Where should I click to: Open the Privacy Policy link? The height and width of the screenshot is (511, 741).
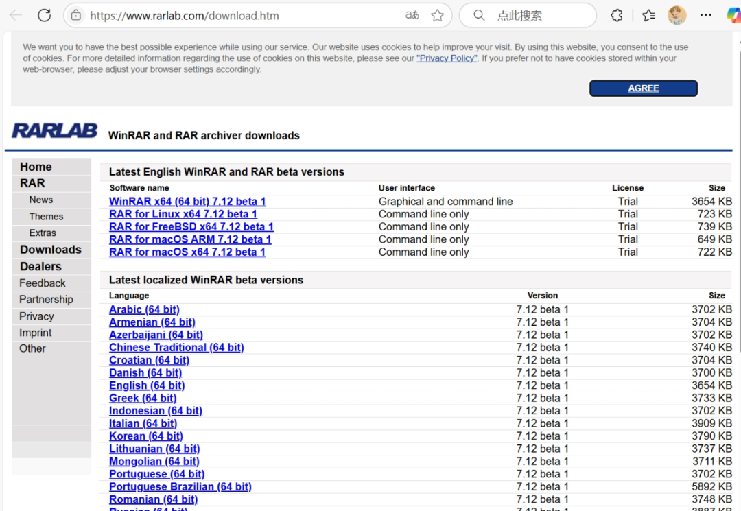click(x=447, y=58)
